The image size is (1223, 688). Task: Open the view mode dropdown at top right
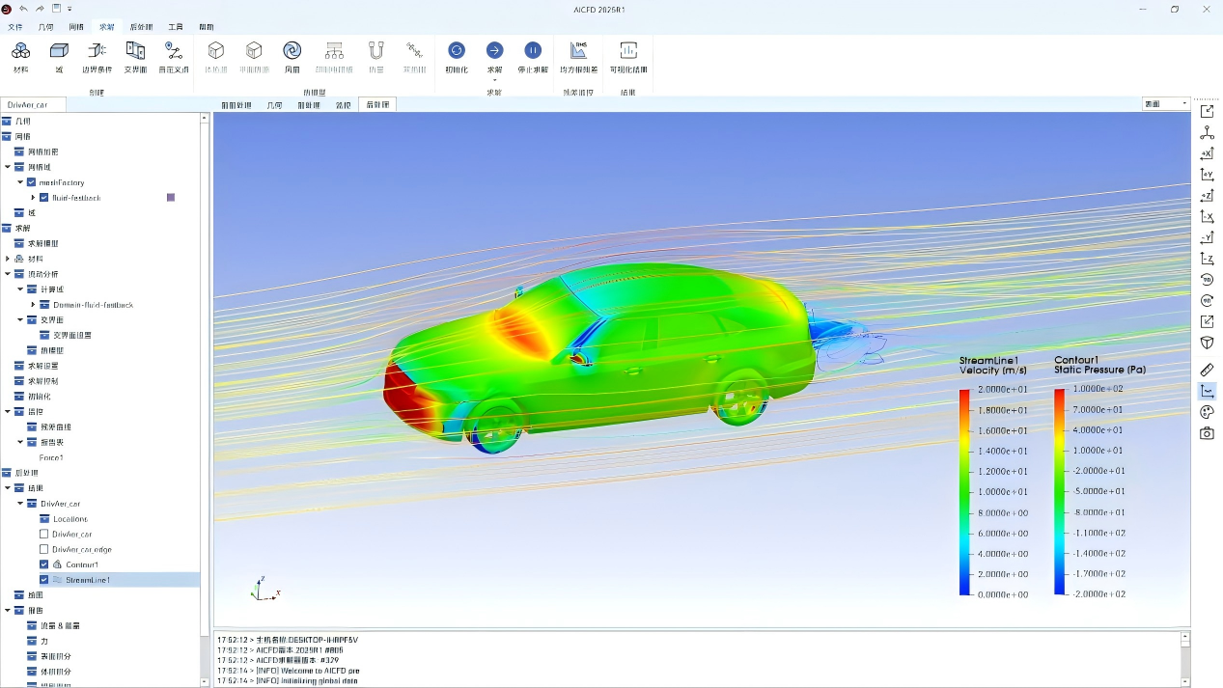tap(1166, 104)
